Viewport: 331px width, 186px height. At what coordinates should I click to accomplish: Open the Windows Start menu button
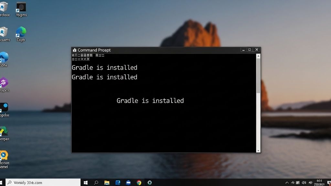pos(86,183)
